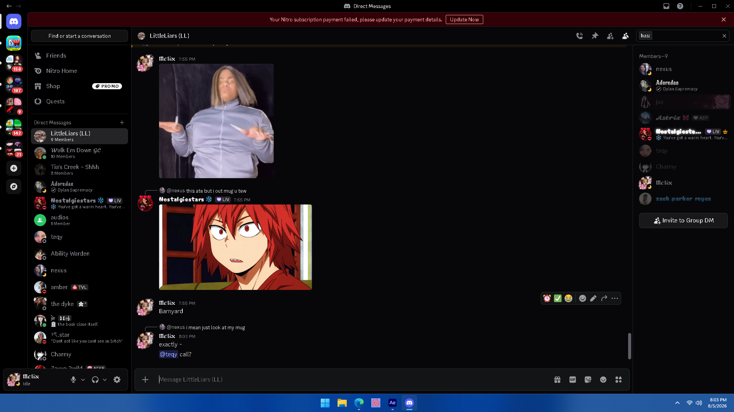The height and width of the screenshot is (412, 734).
Task: Open the red-haired anime image
Action: coord(235,247)
